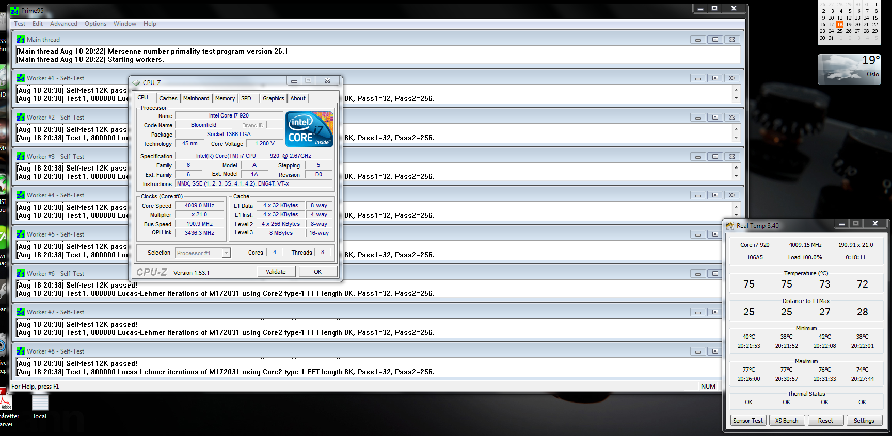Click the Sensor Test button in Real Temp
The width and height of the screenshot is (892, 436).
(748, 421)
